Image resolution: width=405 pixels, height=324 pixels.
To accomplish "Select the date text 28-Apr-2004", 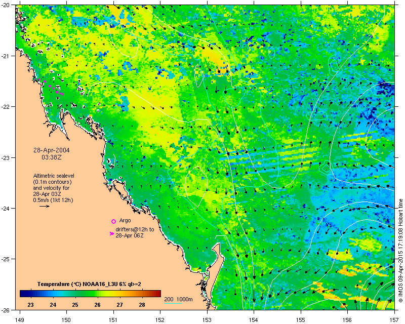I will point(52,150).
